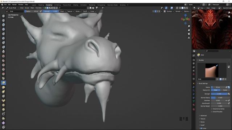Open the Remesh dropdown
The height and width of the screenshot is (130, 232).
click(179, 11)
